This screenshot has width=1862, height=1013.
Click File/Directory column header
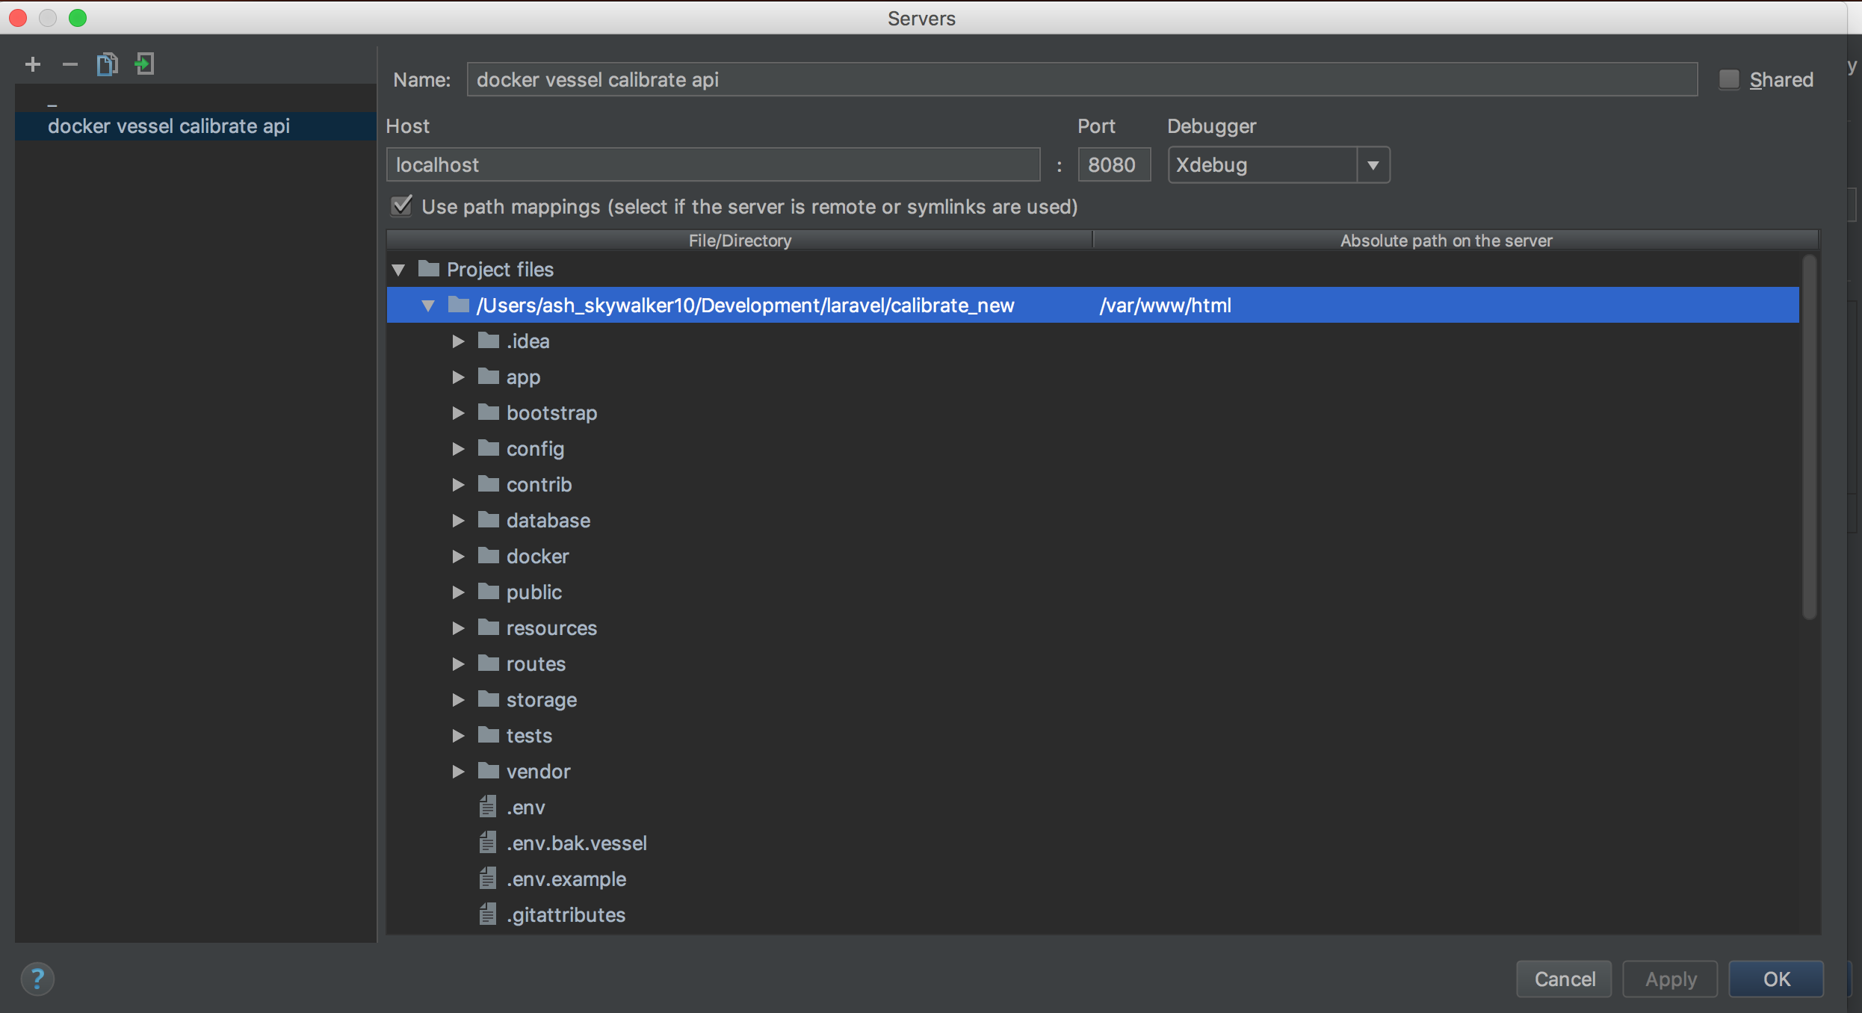[740, 241]
